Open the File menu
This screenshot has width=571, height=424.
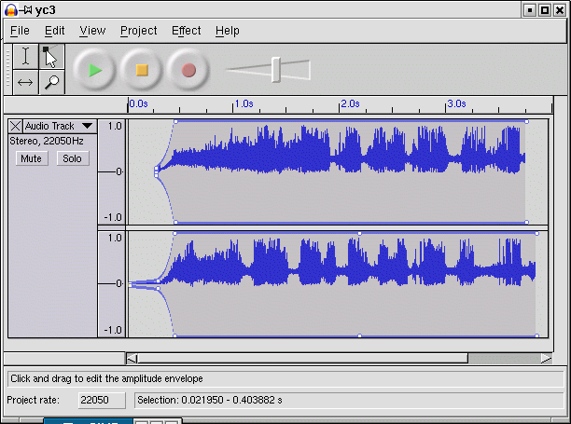tap(20, 31)
